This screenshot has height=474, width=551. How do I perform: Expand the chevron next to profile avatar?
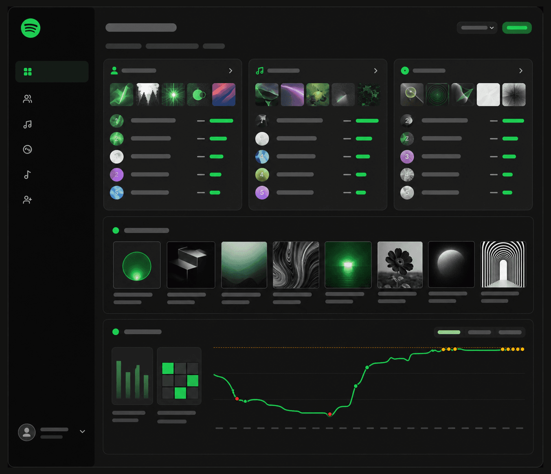click(82, 432)
